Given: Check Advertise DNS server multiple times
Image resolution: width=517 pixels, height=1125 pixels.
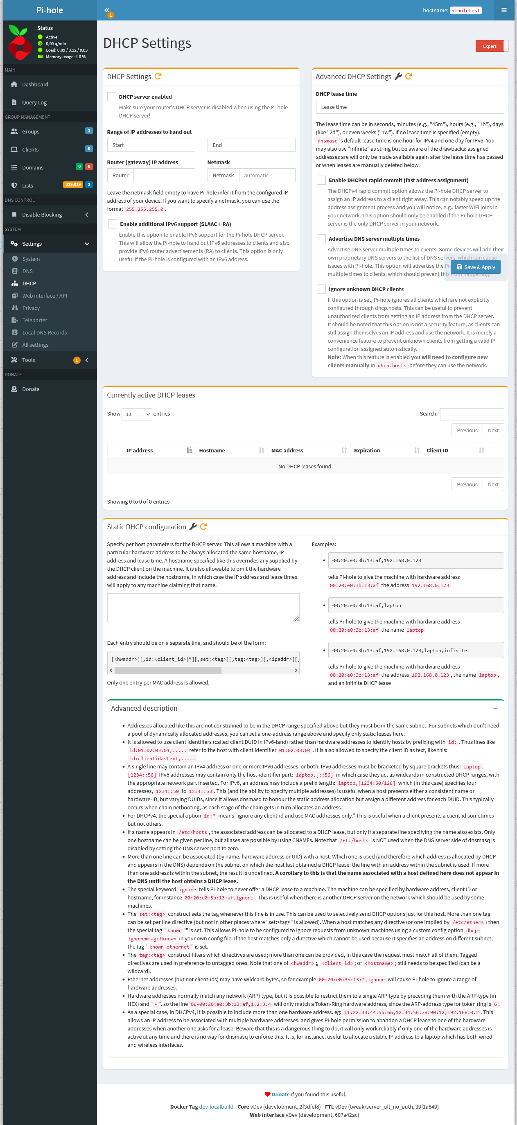Looking at the screenshot, I should pyautogui.click(x=321, y=238).
